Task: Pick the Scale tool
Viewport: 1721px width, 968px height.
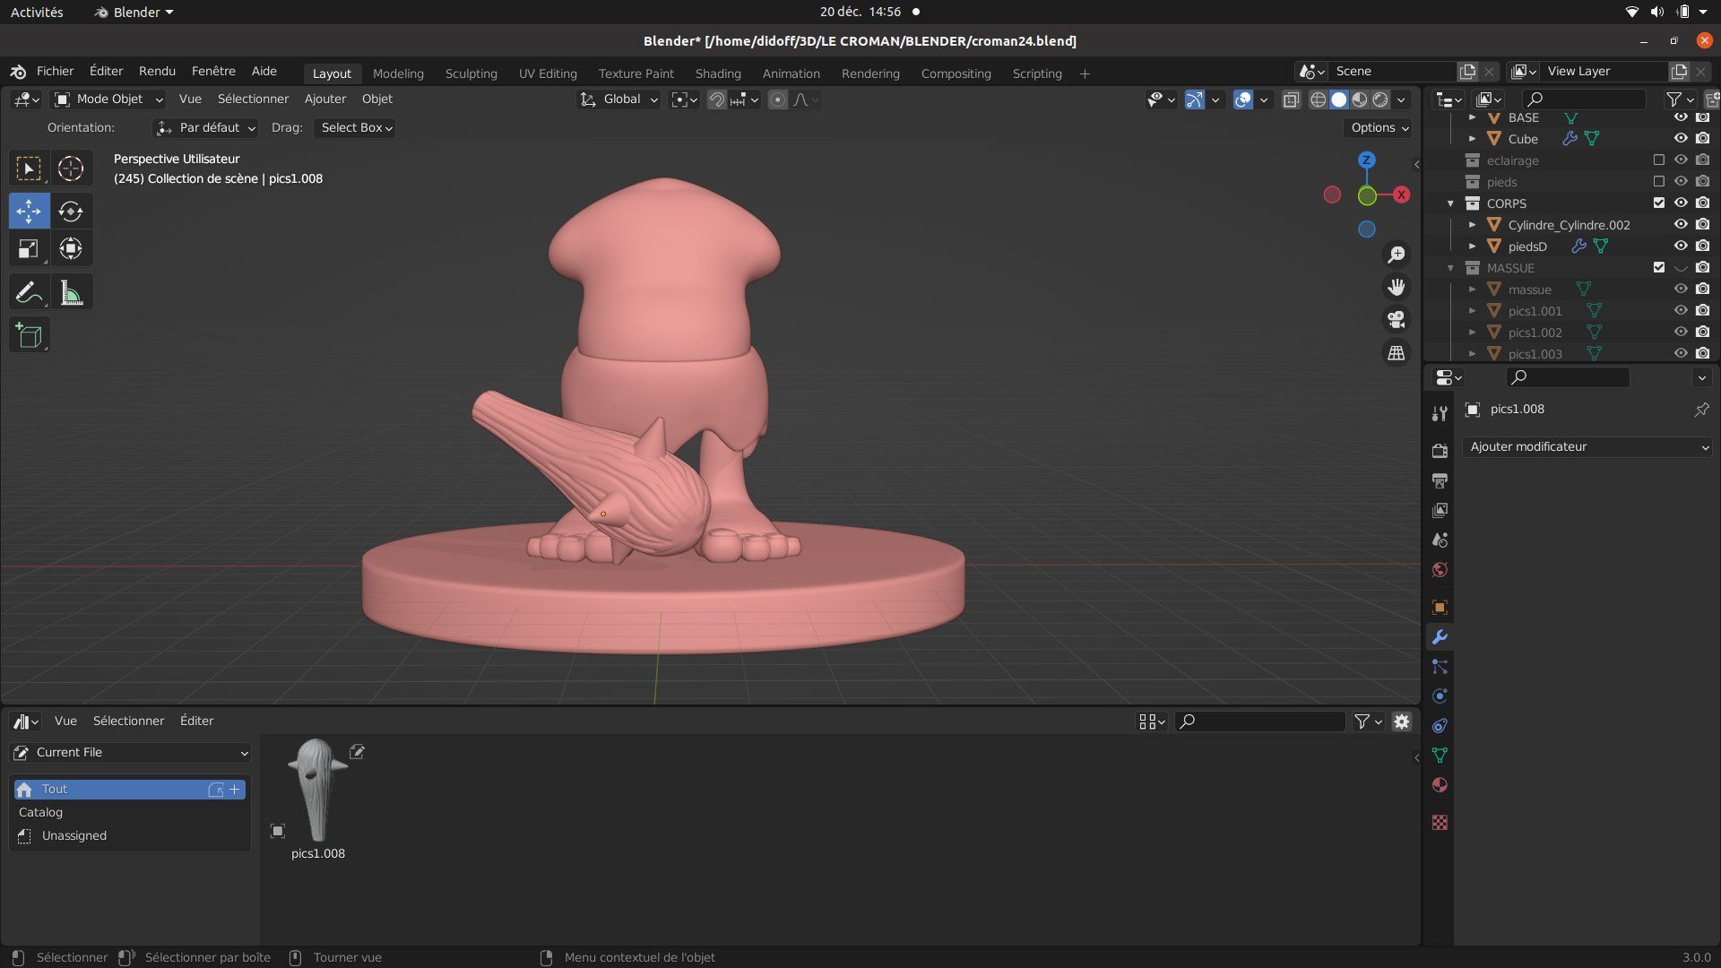Action: coord(29,249)
